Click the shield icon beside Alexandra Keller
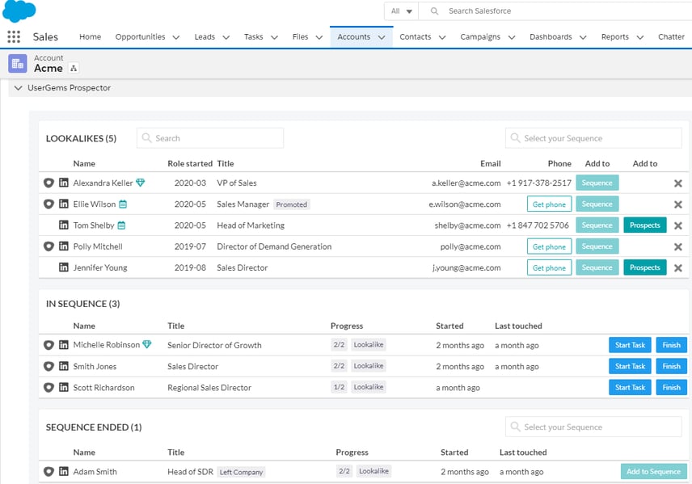This screenshot has height=484, width=692. pyautogui.click(x=49, y=183)
